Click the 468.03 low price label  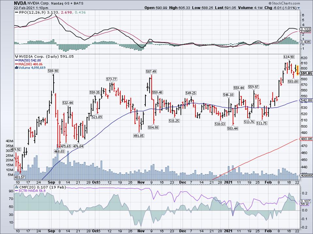pos(59,151)
